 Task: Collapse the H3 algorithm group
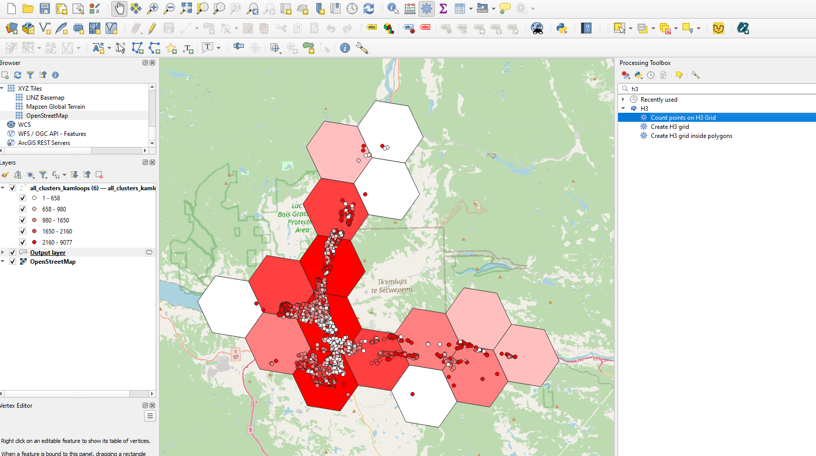pyautogui.click(x=623, y=108)
